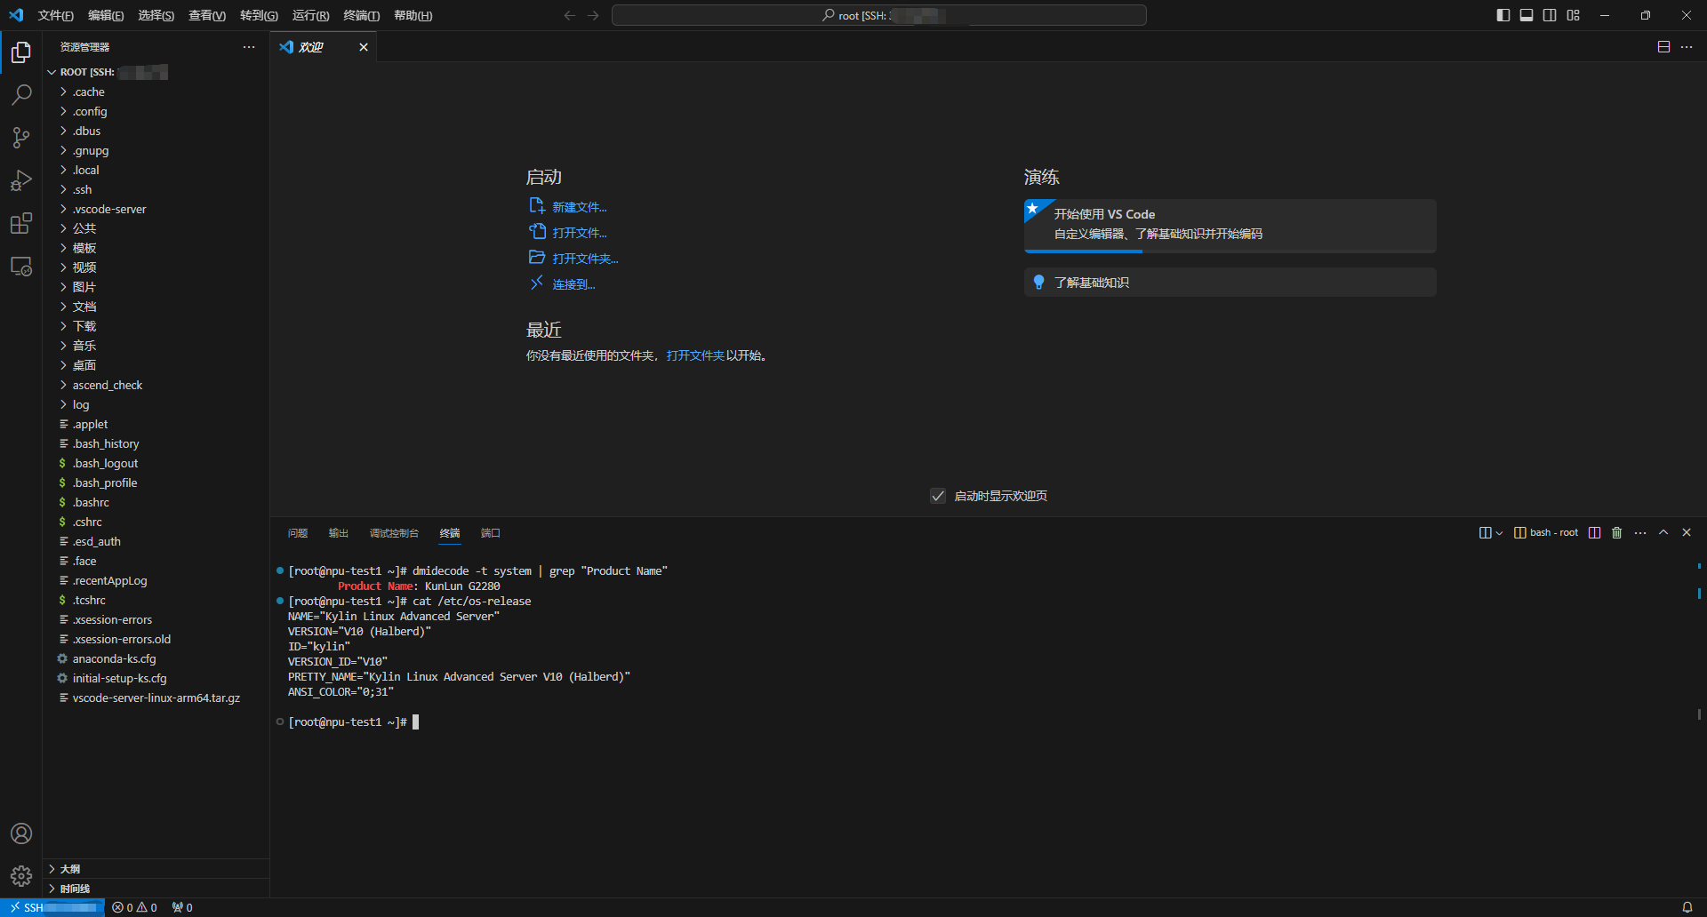The height and width of the screenshot is (917, 1707).
Task: Switch to the 调试控制台 tab
Action: pyautogui.click(x=394, y=533)
